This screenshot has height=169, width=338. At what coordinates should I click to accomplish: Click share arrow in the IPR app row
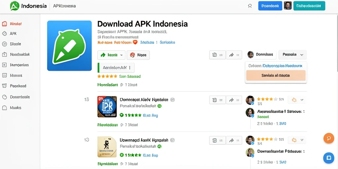(x=234, y=100)
